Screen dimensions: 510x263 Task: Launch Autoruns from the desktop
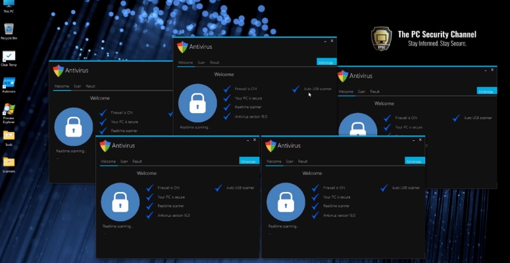point(9,84)
